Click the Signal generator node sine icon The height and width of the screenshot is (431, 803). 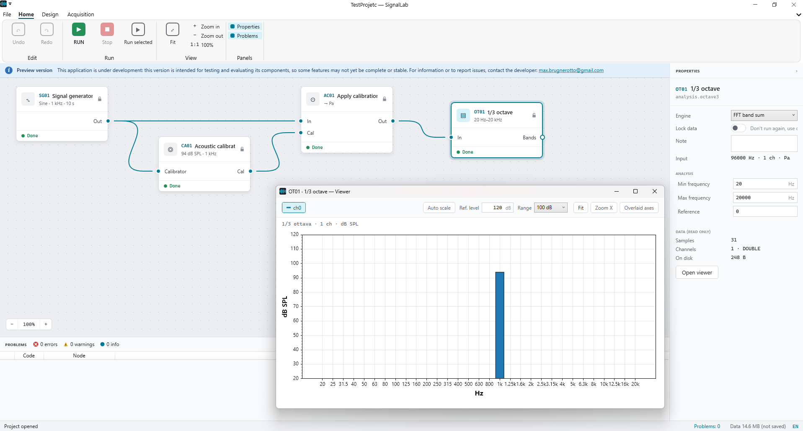[28, 99]
